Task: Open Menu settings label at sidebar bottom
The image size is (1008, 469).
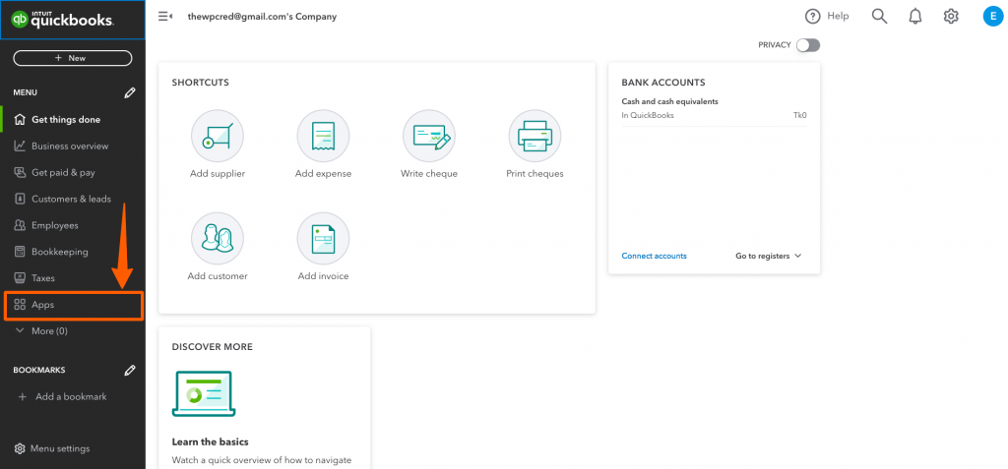Action: click(60, 448)
